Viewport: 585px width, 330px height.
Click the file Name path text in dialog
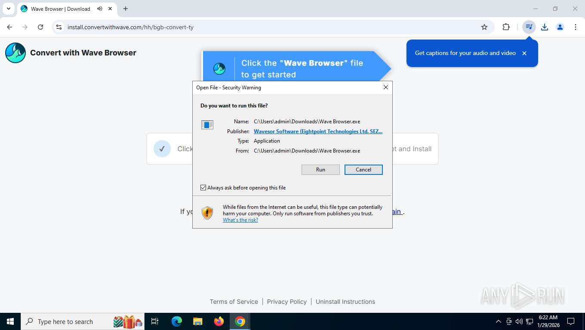click(307, 122)
